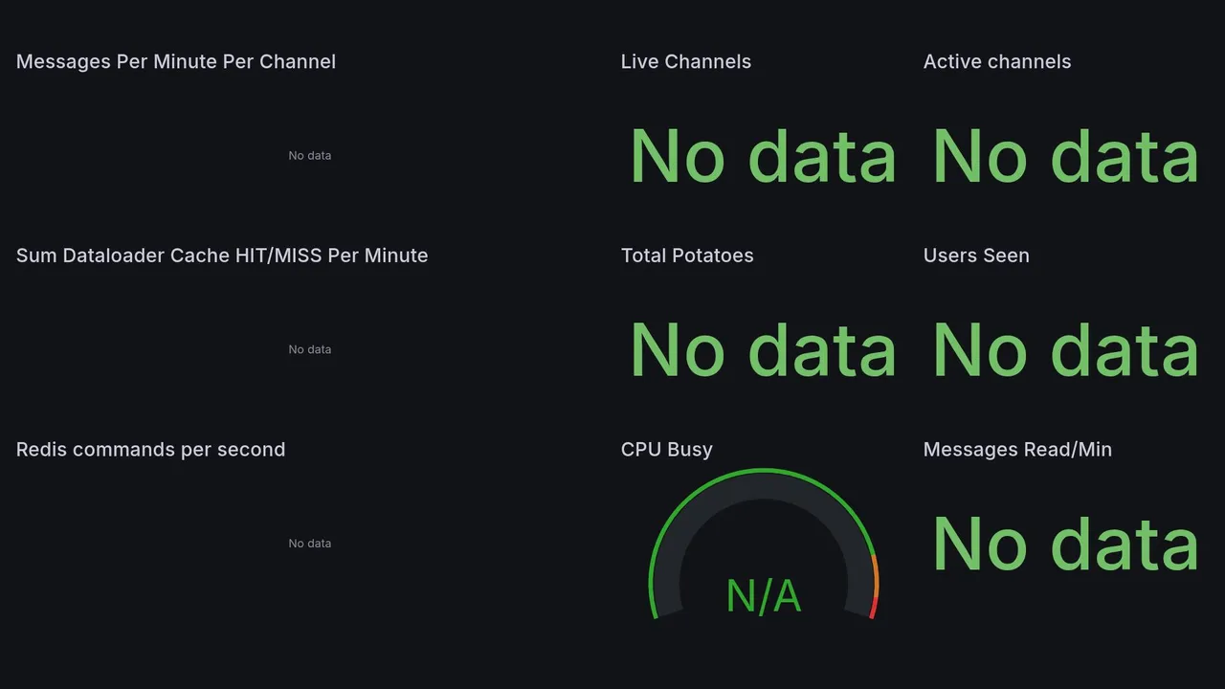Select the Redis commands per second title
The height and width of the screenshot is (689, 1225).
(150, 450)
